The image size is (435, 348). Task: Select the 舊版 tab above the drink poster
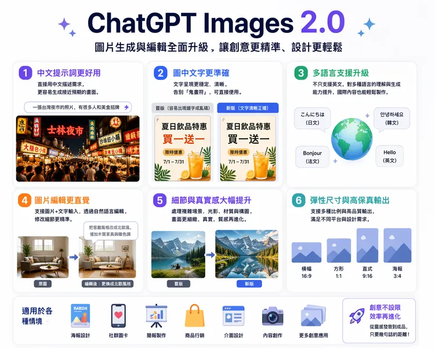(x=183, y=108)
